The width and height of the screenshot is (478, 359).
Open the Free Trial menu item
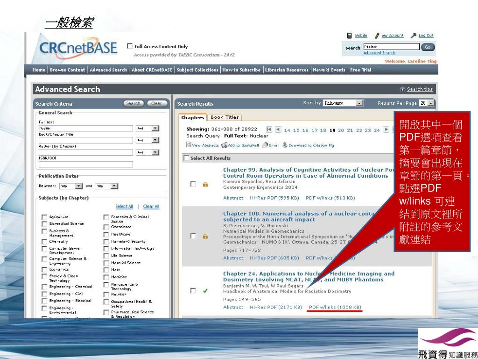[361, 70]
